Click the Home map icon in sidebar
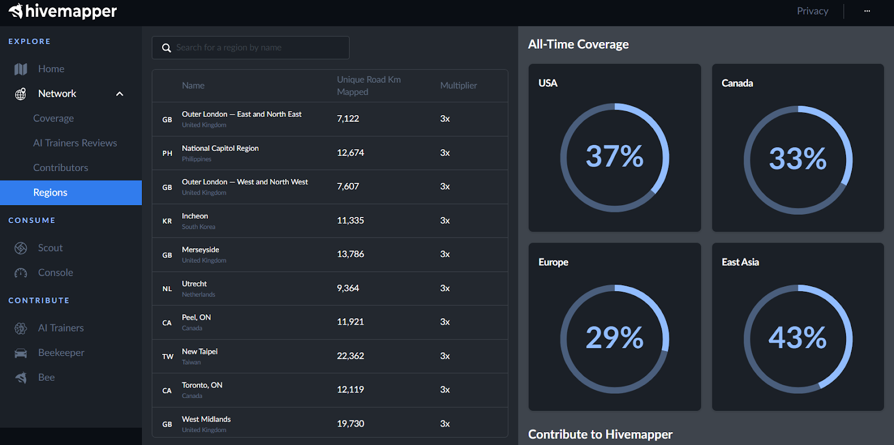Image resolution: width=894 pixels, height=445 pixels. point(21,69)
